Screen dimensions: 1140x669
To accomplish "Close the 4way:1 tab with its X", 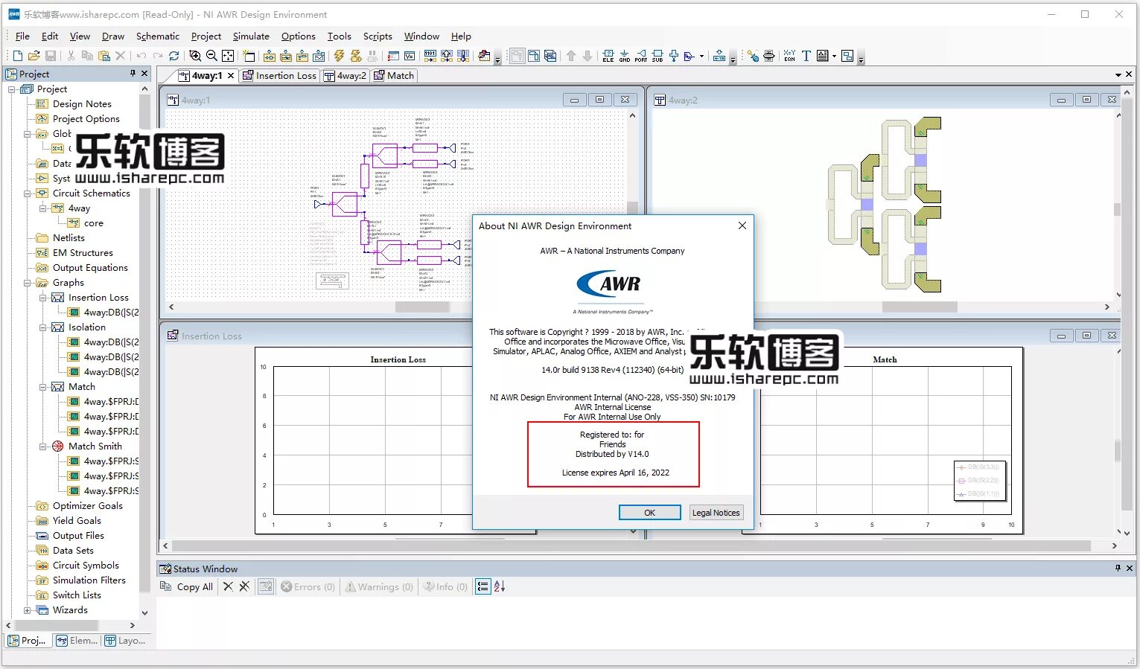I will click(x=231, y=75).
